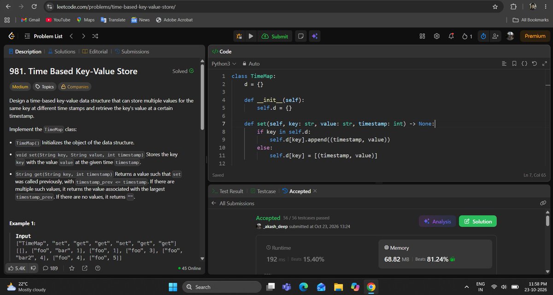Viewport: 553px width, 295px height.
Task: Open the browser extensions puzzle icon
Action: (514, 7)
